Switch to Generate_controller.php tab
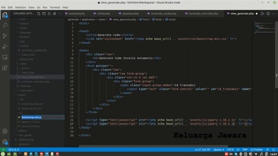 (203, 13)
